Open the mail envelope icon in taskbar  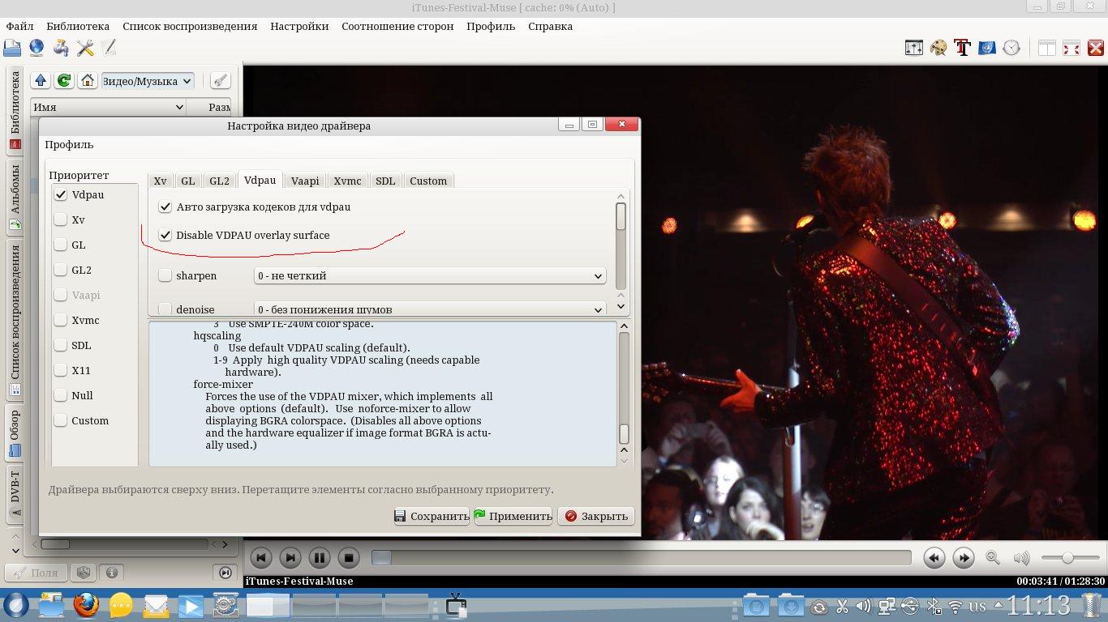tap(156, 605)
